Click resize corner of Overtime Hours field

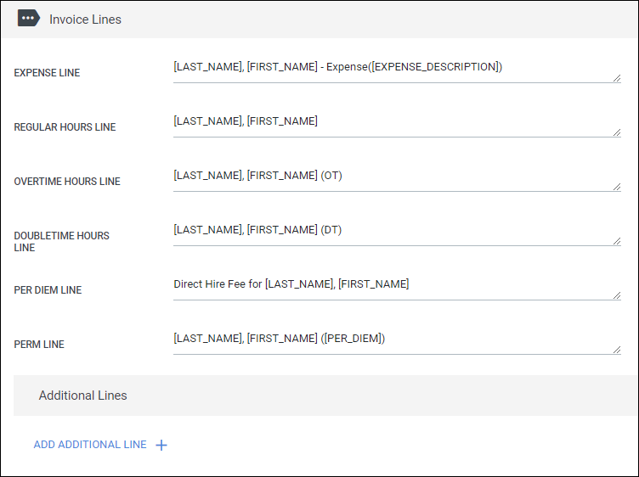[616, 187]
